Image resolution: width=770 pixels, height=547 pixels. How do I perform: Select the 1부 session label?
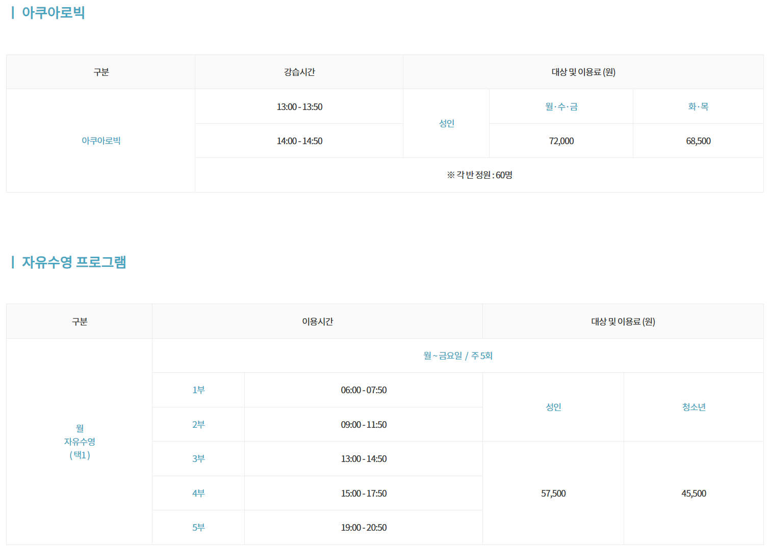(x=198, y=390)
